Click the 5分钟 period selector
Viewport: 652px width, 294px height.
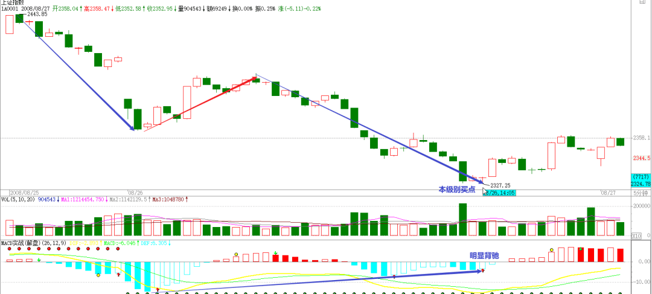(x=642, y=193)
